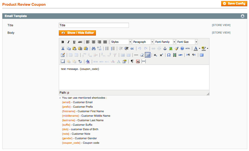Open the text color picker arrow

click(199, 49)
